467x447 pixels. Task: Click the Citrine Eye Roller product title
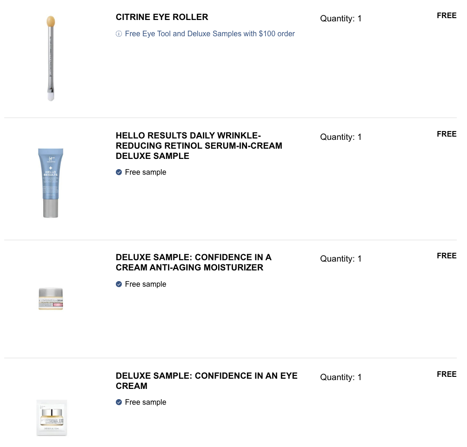coord(162,17)
